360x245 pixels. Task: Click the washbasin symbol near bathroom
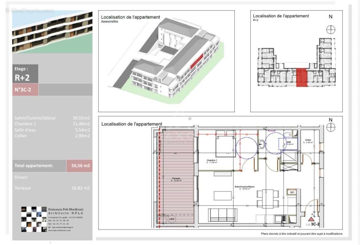pyautogui.click(x=262, y=144)
